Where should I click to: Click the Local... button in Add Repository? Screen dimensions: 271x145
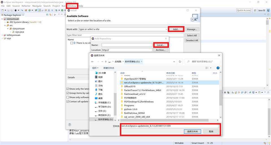coord(161,45)
